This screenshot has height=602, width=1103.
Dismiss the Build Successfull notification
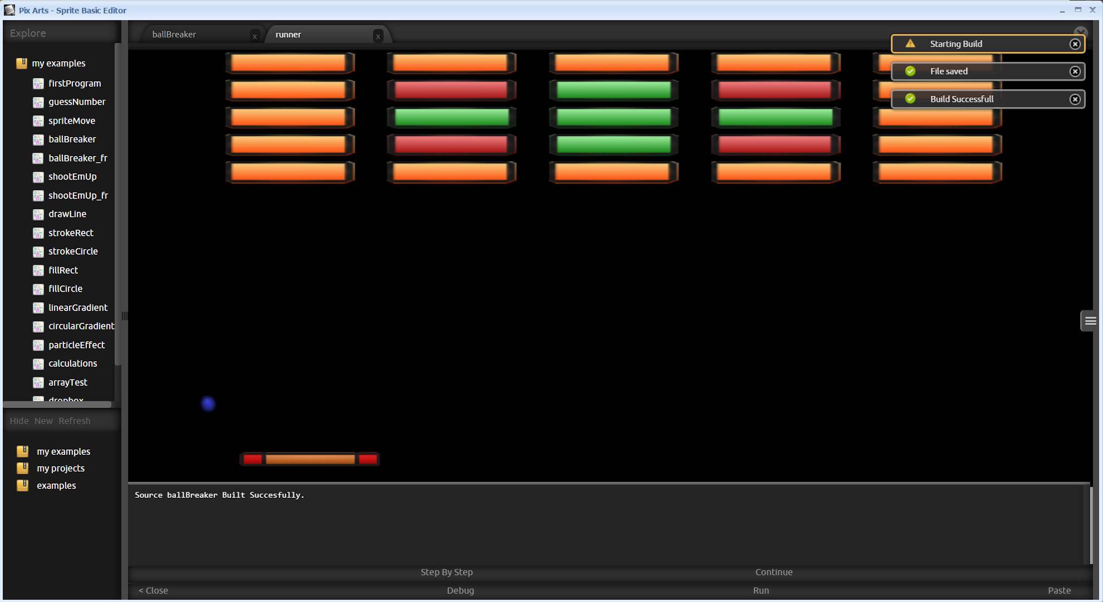tap(1075, 99)
